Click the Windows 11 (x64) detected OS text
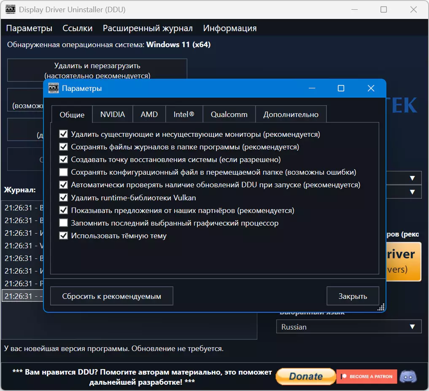Viewport: 429px width, 391px height. [x=178, y=45]
